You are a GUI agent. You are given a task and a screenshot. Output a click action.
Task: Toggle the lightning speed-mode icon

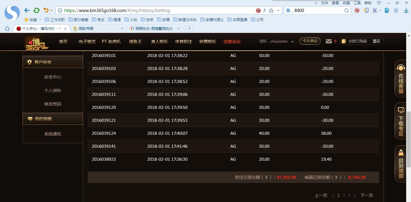coord(265,11)
